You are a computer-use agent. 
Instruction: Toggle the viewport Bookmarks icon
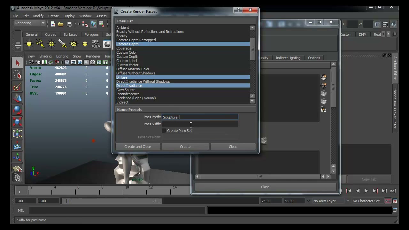[44, 62]
